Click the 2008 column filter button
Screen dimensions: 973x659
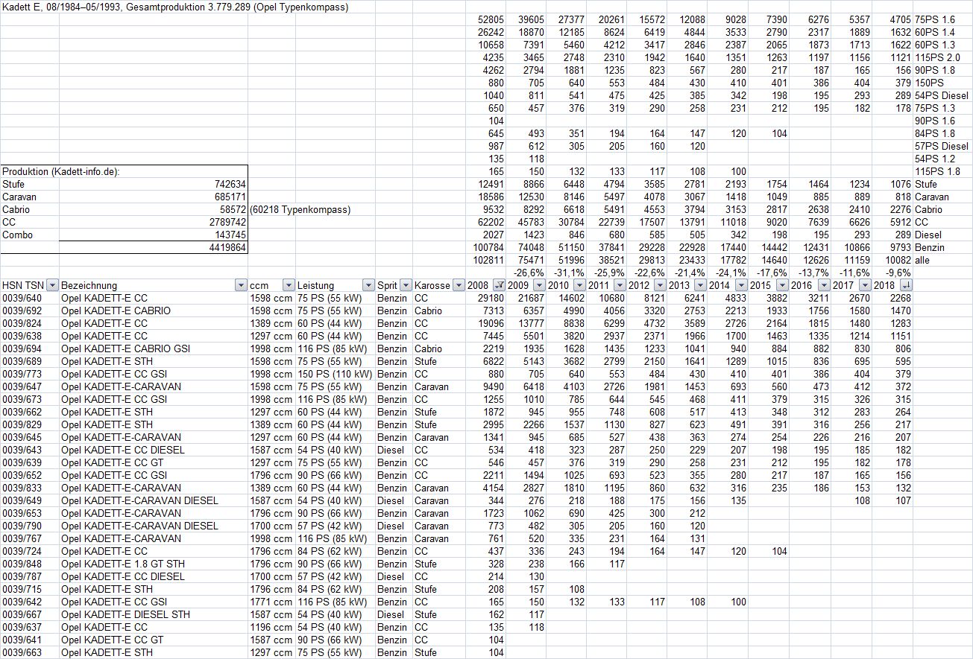pos(499,285)
